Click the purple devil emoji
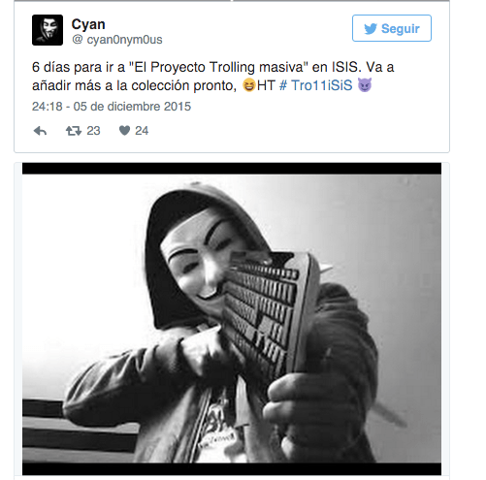Screen dimensions: 486x480 (x=365, y=85)
